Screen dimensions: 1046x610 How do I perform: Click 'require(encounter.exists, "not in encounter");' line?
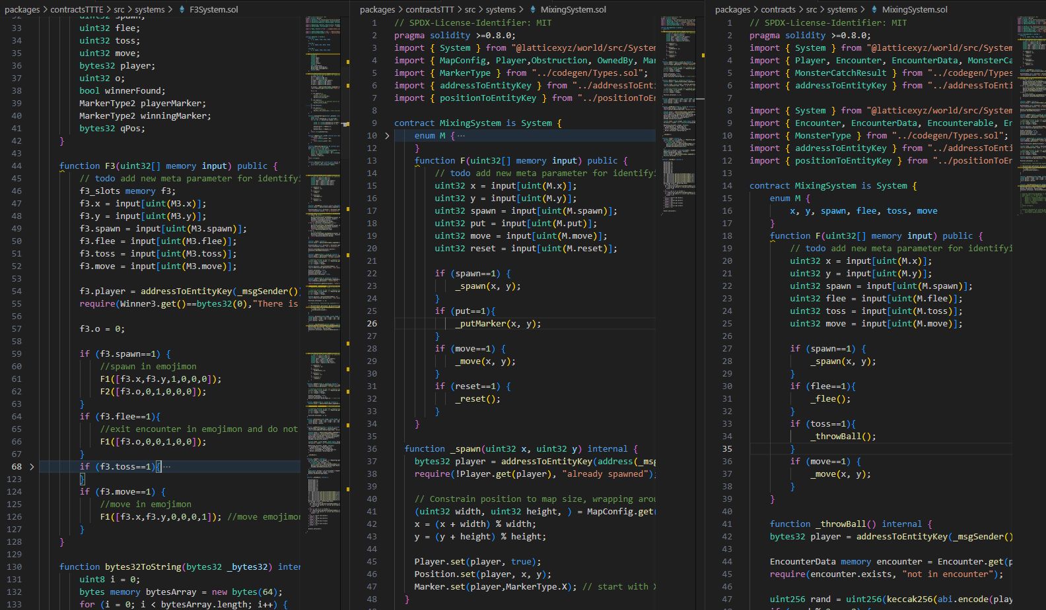[x=887, y=574]
